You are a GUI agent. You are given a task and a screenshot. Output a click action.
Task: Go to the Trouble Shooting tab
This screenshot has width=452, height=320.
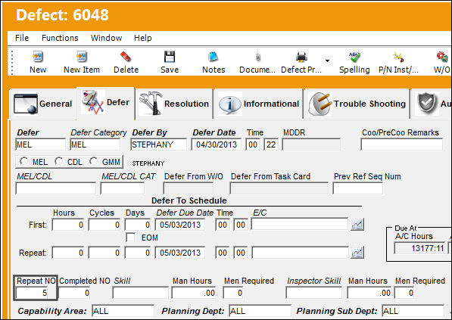point(357,104)
